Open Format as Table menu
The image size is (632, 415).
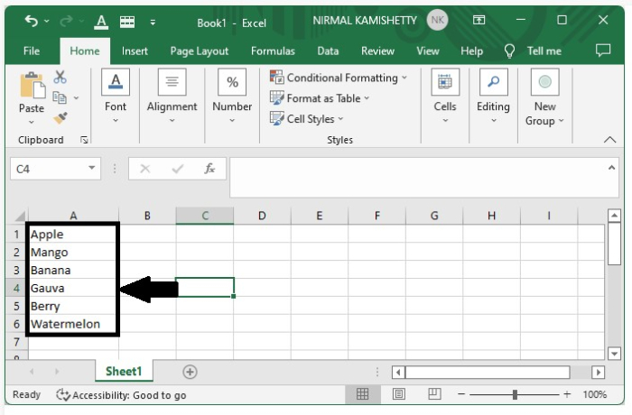tap(320, 98)
